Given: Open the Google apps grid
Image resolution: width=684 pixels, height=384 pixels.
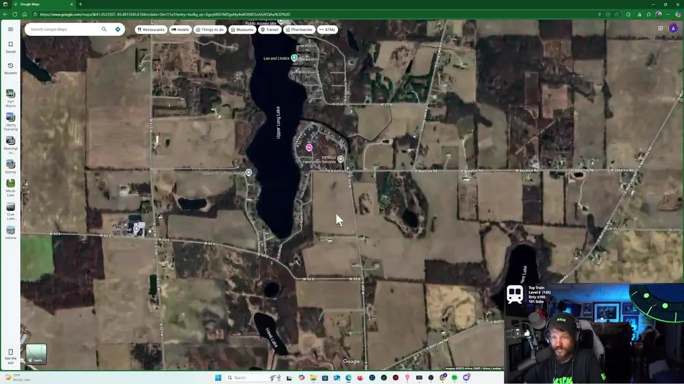Looking at the screenshot, I should coord(660,29).
